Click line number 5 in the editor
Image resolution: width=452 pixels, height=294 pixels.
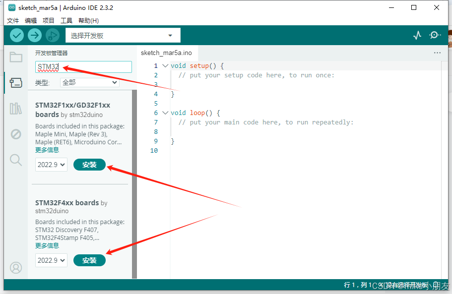[x=156, y=104]
